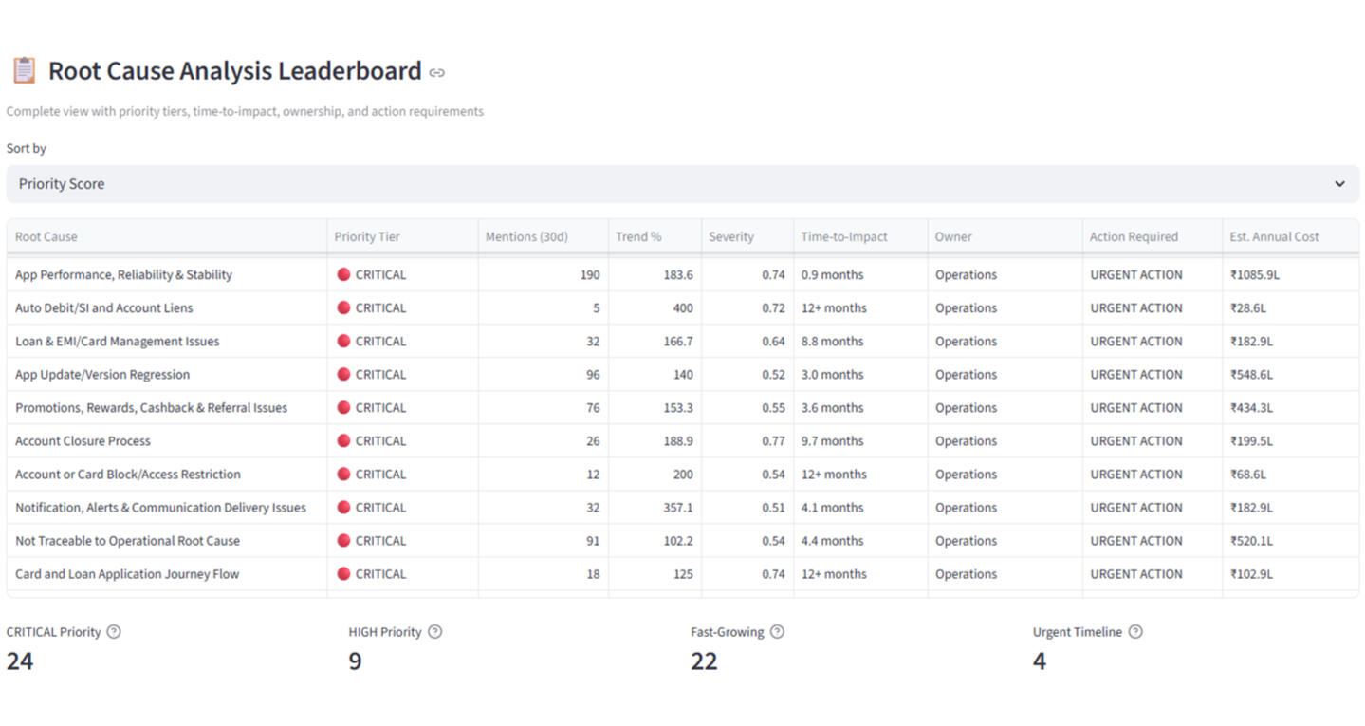Click the Est. Annual Cost column header

coord(1274,237)
